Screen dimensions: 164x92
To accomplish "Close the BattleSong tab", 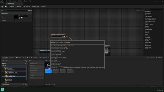I will tap(22, 4).
